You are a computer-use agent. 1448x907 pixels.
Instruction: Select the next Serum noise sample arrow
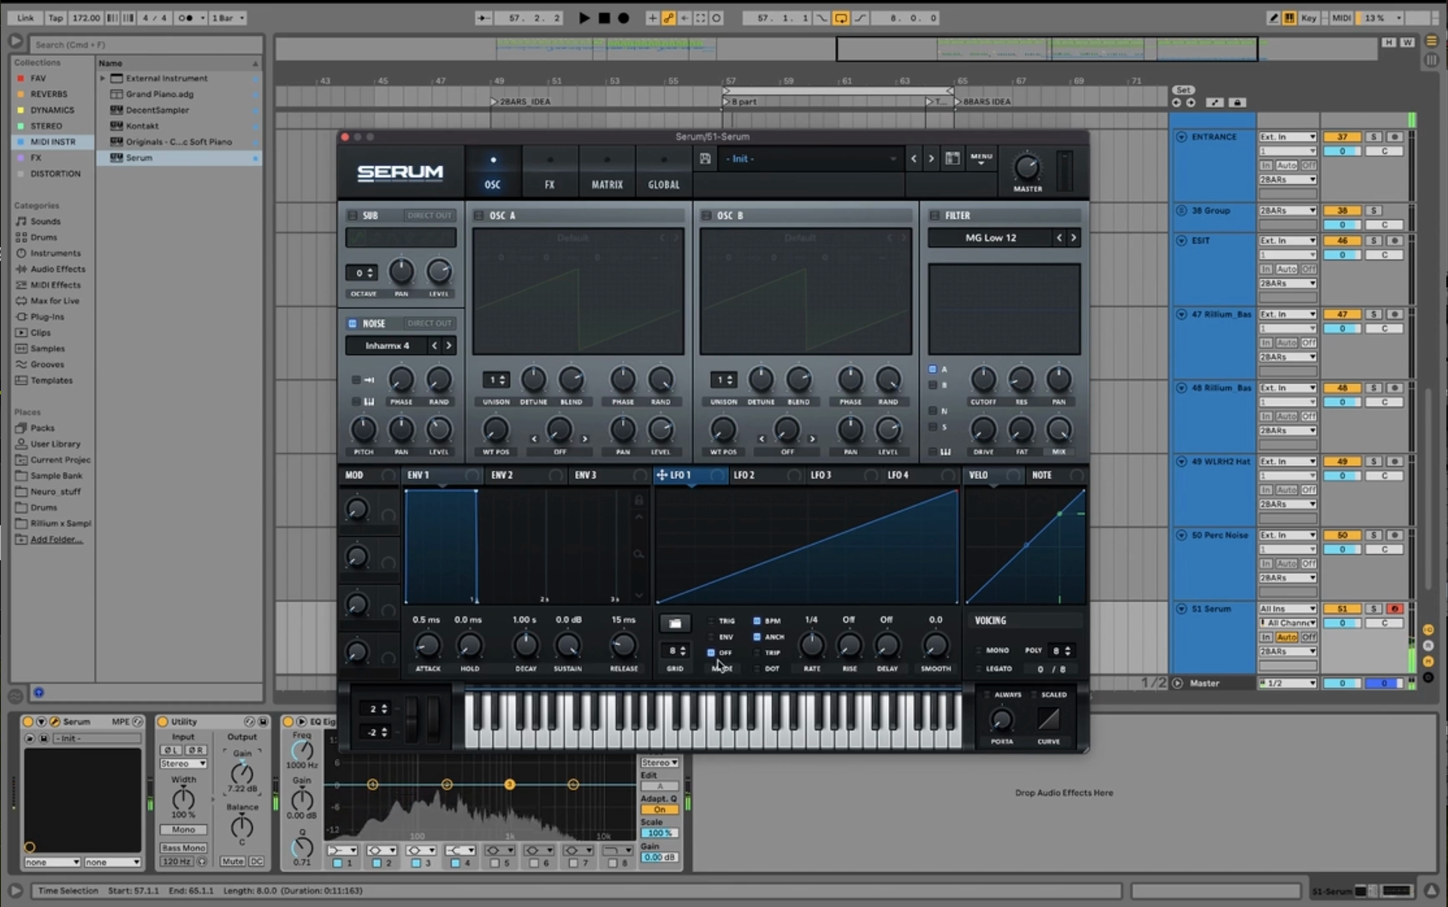coord(448,346)
